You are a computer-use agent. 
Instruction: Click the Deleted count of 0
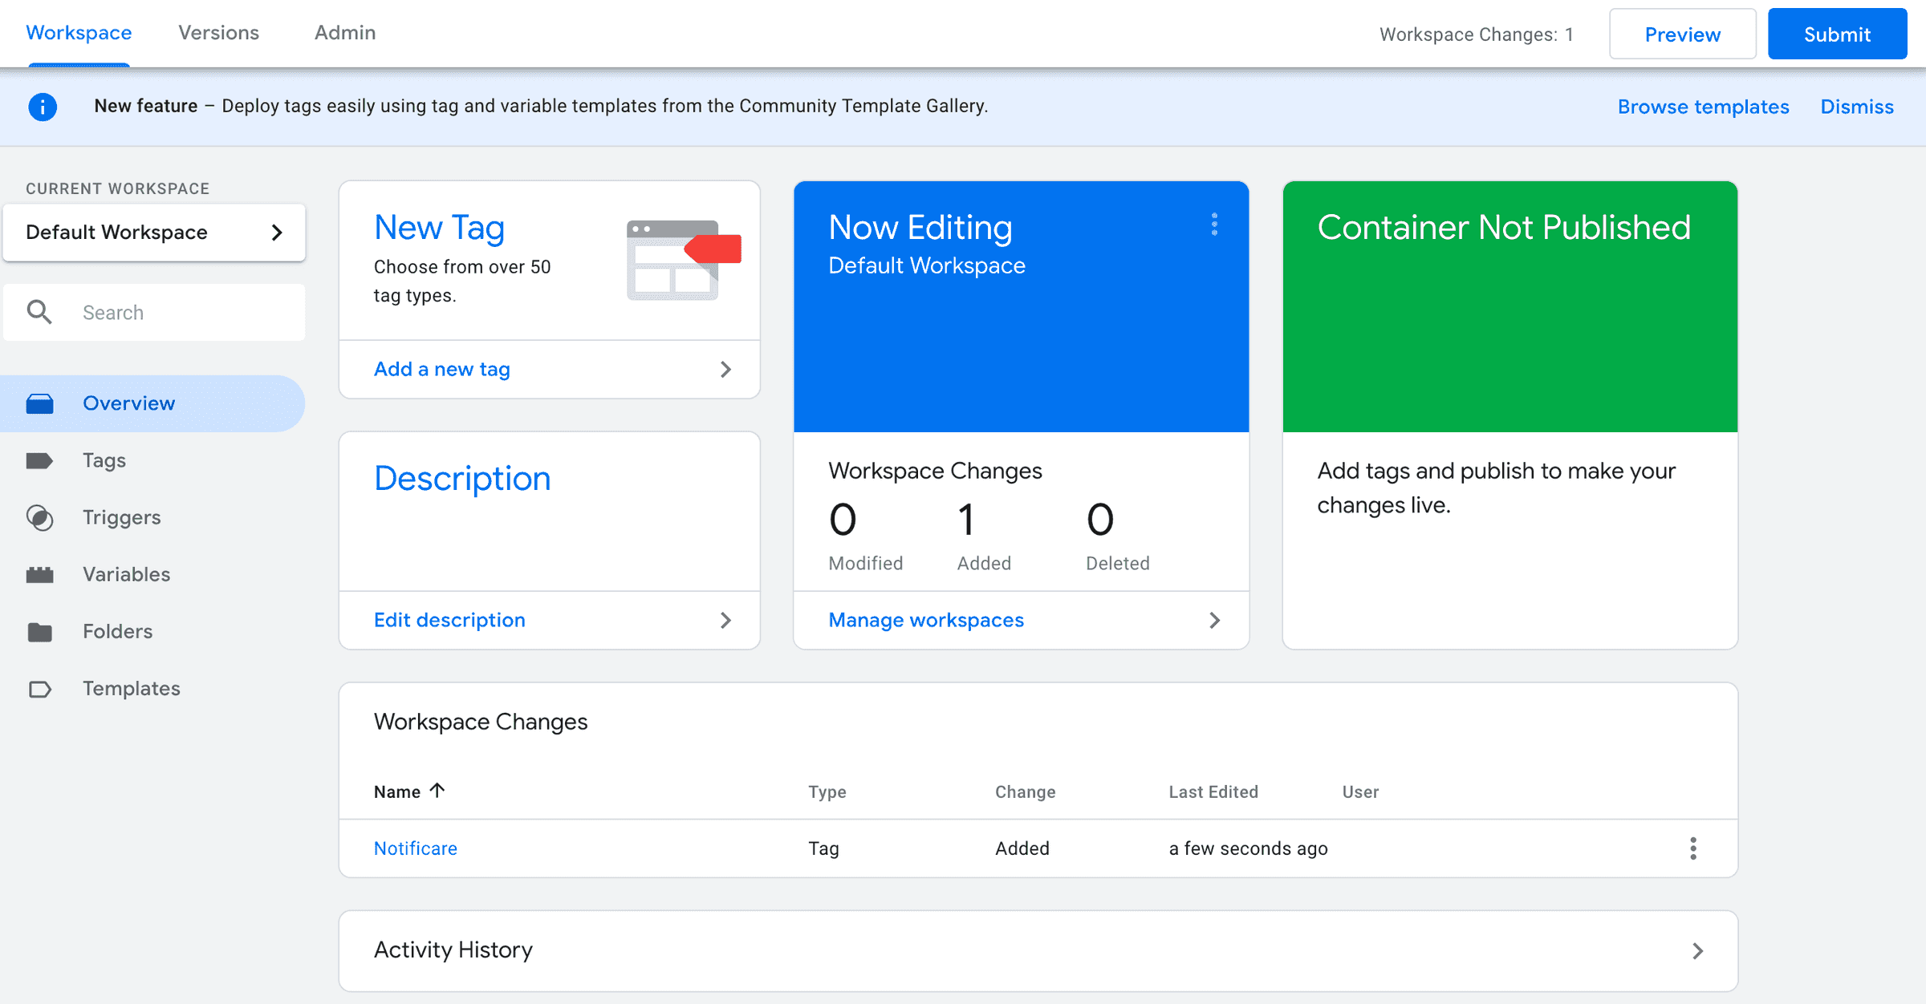click(x=1100, y=520)
